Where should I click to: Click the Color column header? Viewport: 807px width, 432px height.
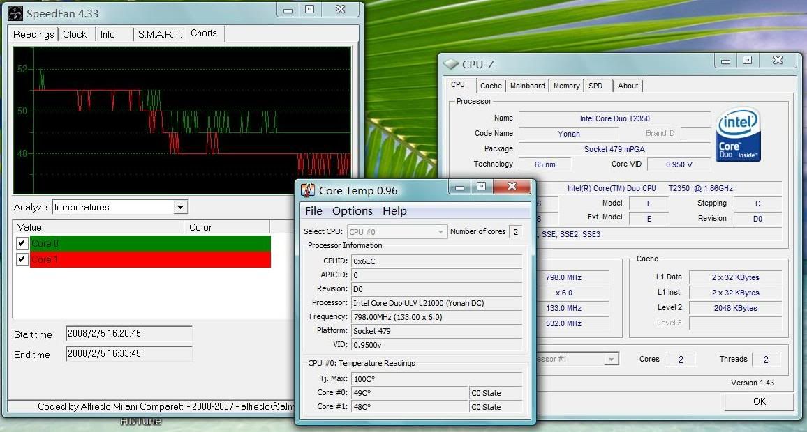(227, 227)
